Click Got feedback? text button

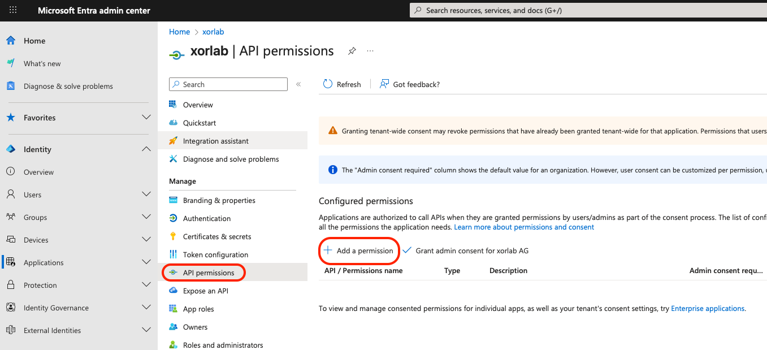417,84
